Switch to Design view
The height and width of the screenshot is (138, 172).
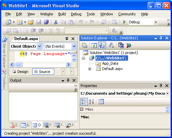pos(20,72)
